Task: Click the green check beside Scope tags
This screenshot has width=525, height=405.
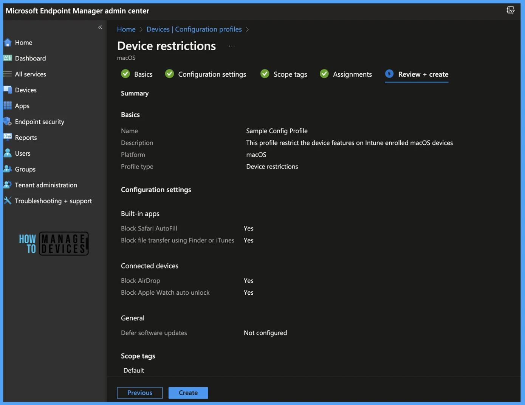Action: coord(265,74)
